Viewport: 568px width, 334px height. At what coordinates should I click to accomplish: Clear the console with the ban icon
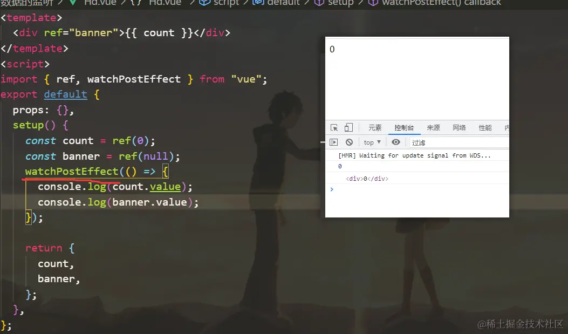coord(349,142)
